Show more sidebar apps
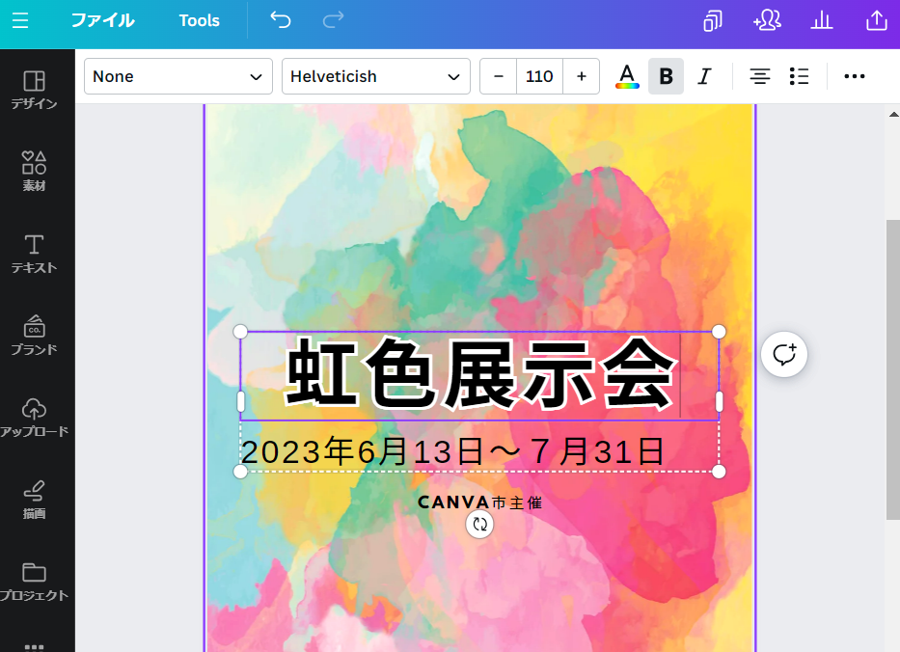The height and width of the screenshot is (652, 900). click(35, 647)
